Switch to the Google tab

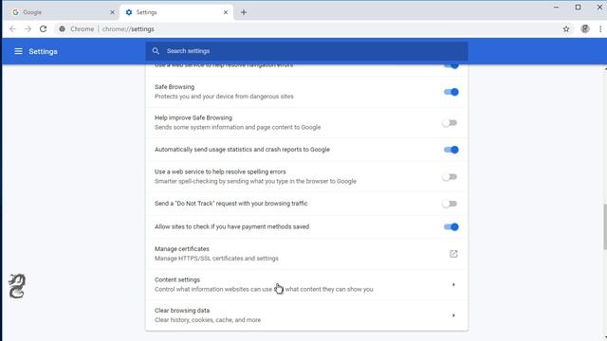[62, 12]
